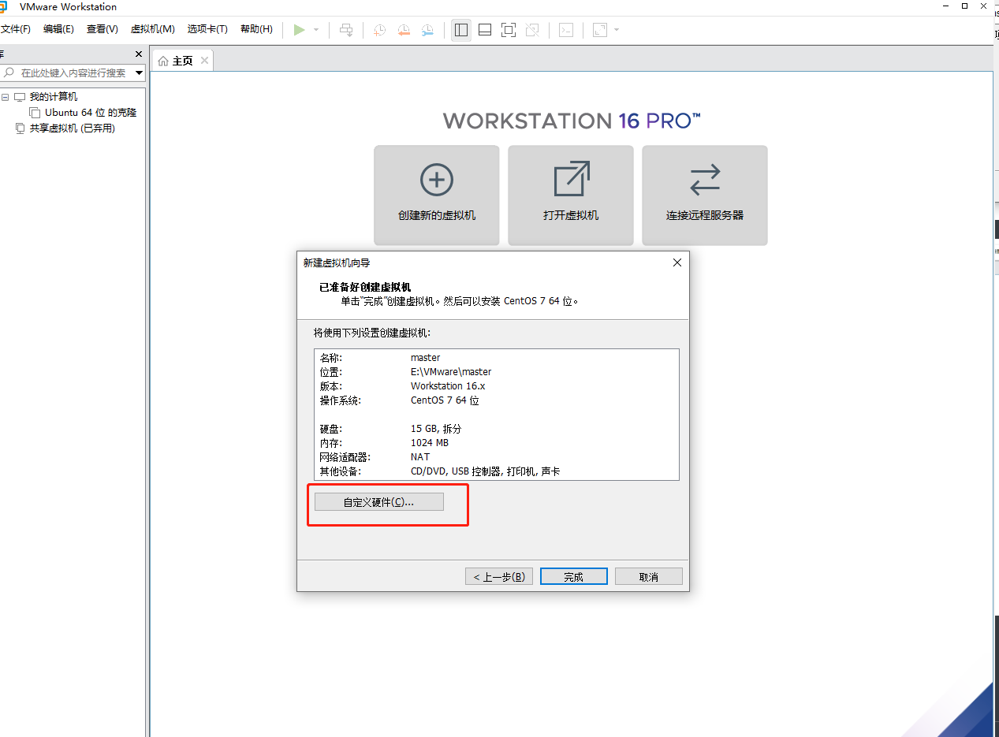Viewport: 999px width, 737px height.
Task: Click the 连接远程服务器 tile
Action: (x=705, y=195)
